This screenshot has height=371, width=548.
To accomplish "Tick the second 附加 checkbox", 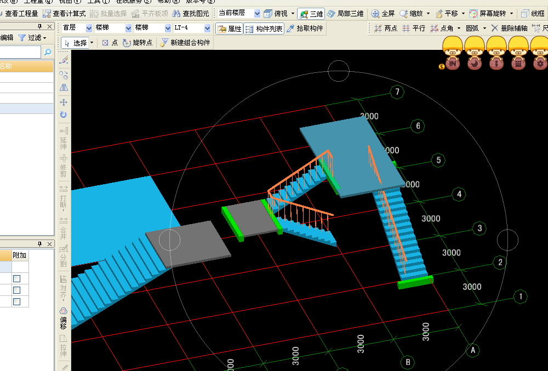I will pos(17,290).
